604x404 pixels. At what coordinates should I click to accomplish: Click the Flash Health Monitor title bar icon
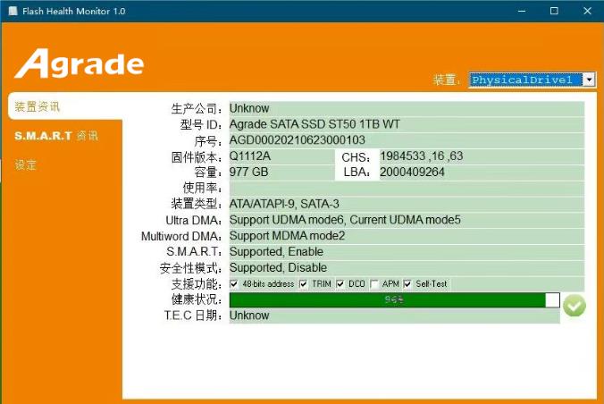(13, 11)
